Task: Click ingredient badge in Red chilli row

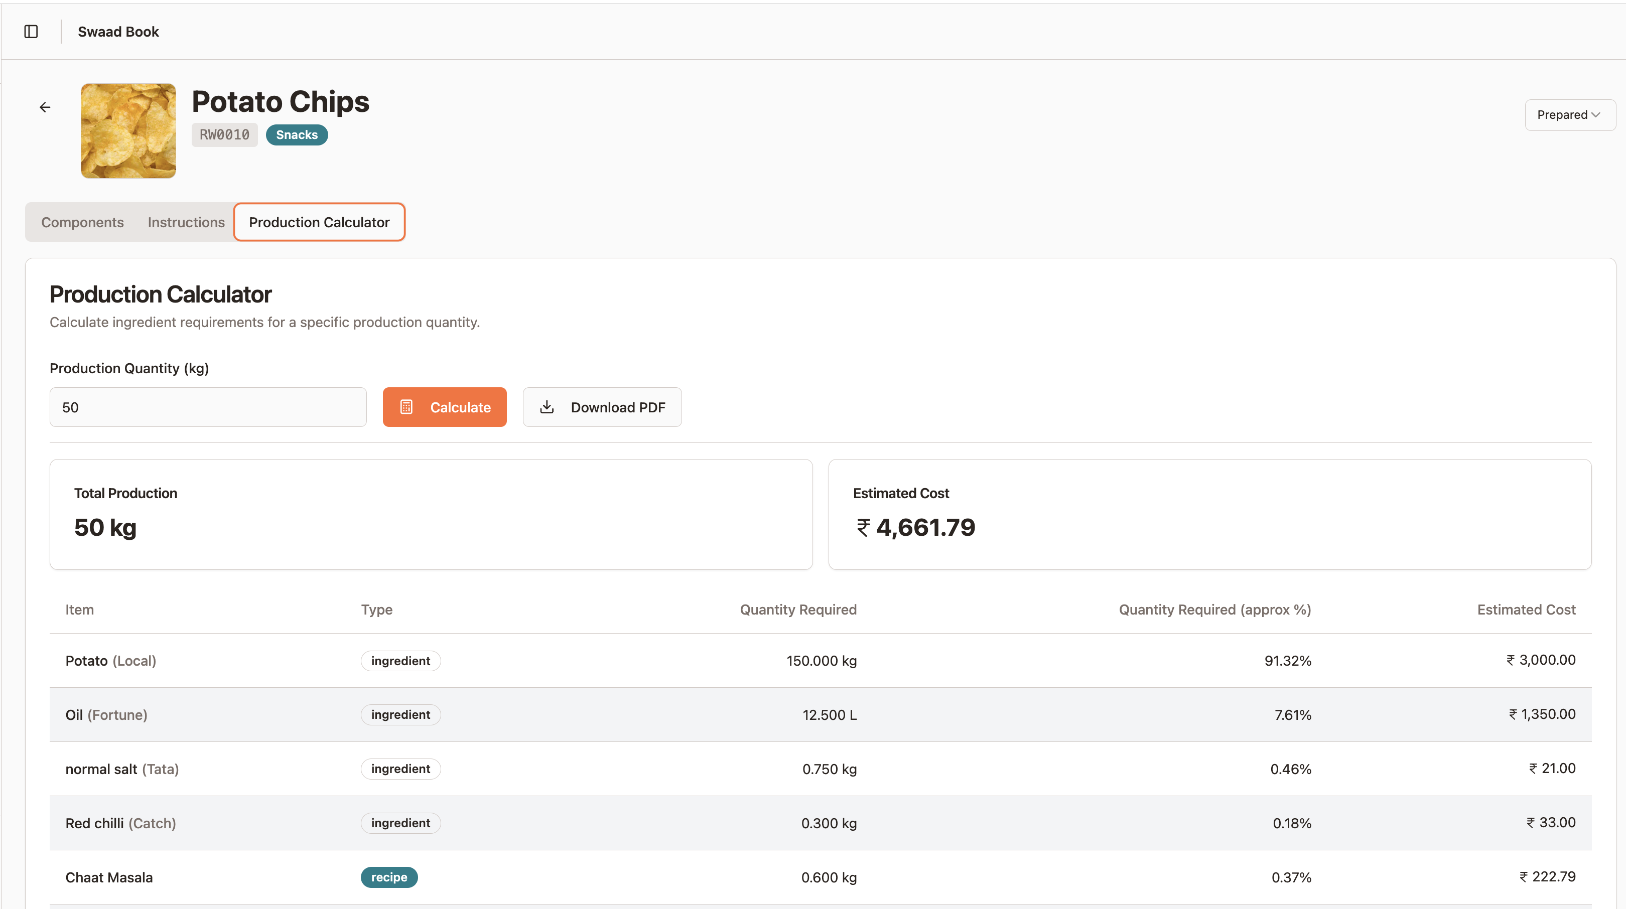Action: (x=401, y=823)
